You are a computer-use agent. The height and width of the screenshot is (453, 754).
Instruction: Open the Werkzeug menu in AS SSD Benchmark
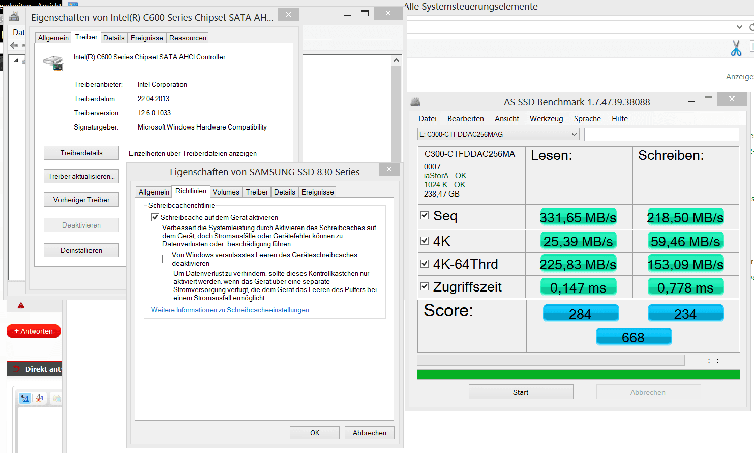pyautogui.click(x=547, y=119)
